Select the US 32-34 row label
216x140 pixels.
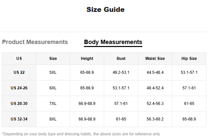point(19,119)
